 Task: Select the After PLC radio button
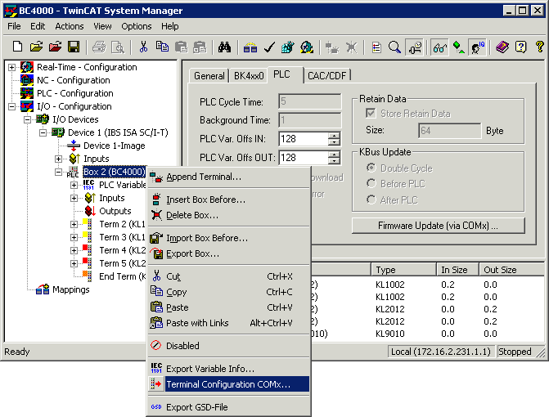tap(371, 200)
